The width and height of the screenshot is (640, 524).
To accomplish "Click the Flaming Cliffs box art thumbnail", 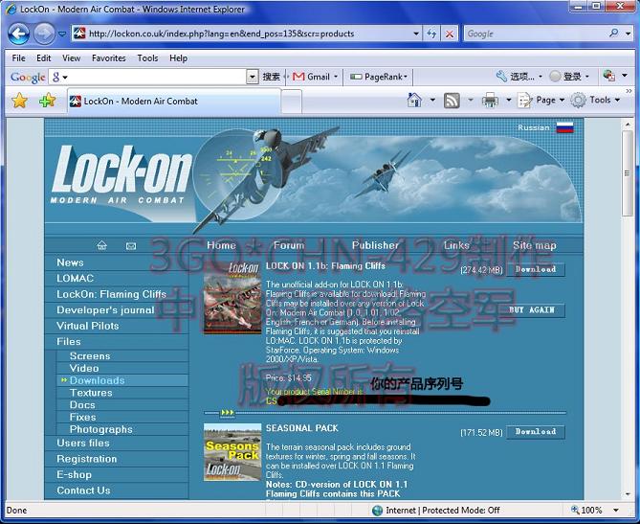I will coord(232,298).
